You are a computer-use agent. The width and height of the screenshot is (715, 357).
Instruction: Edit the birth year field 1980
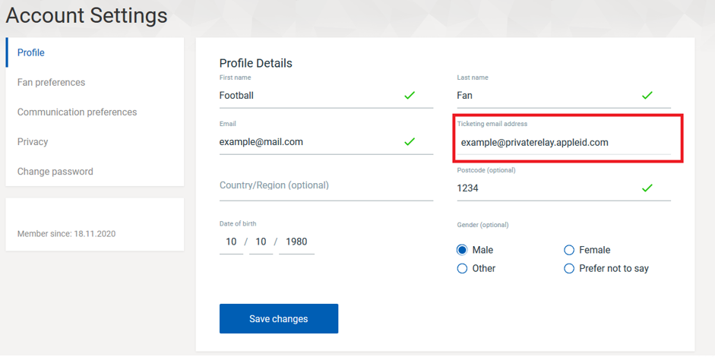(x=296, y=242)
